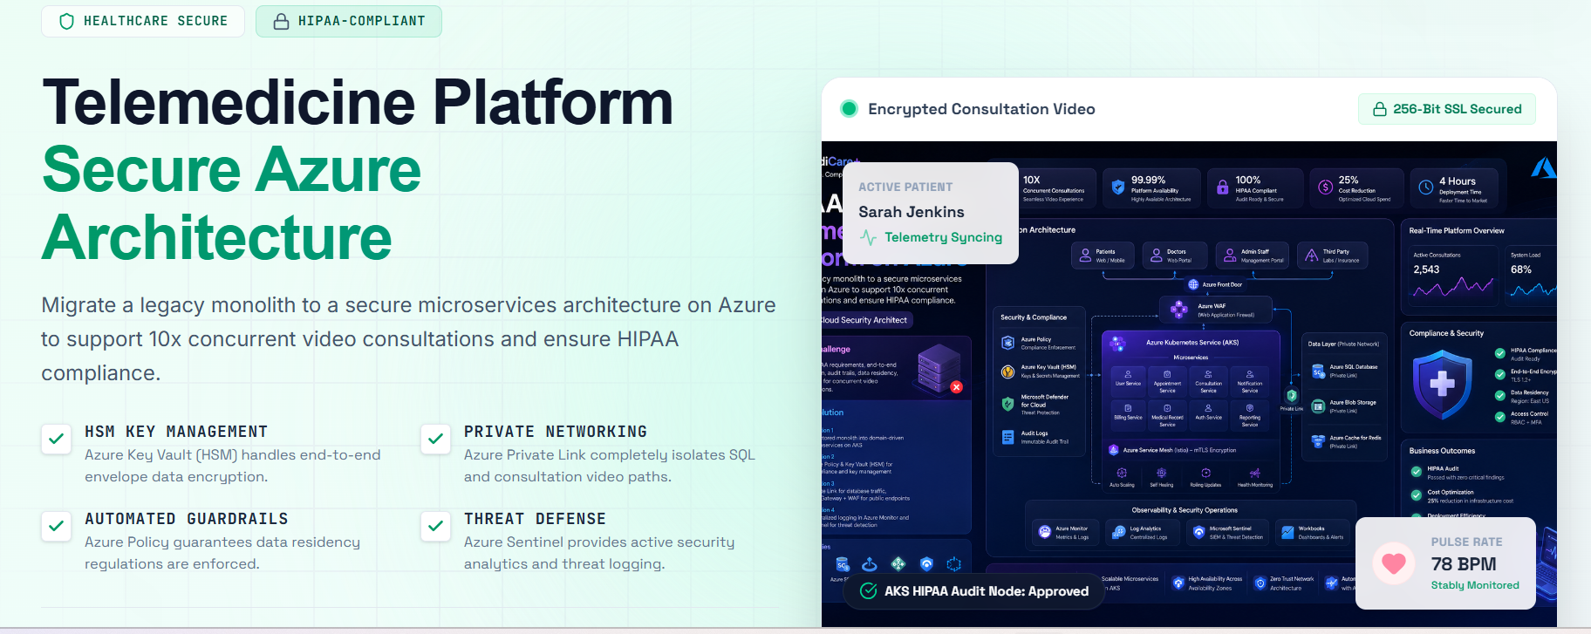Viewport: 1591px width, 634px height.
Task: Click the THREAT DEFENSE feature title
Action: pos(535,519)
